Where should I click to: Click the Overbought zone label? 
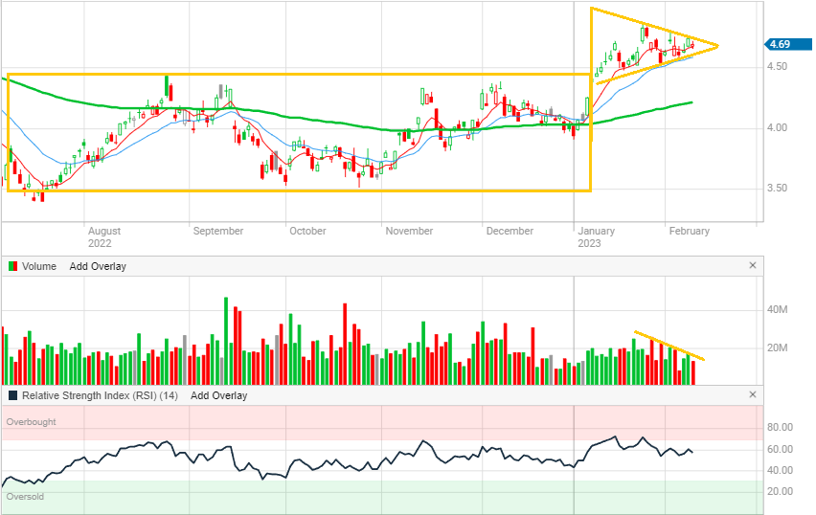click(x=31, y=422)
